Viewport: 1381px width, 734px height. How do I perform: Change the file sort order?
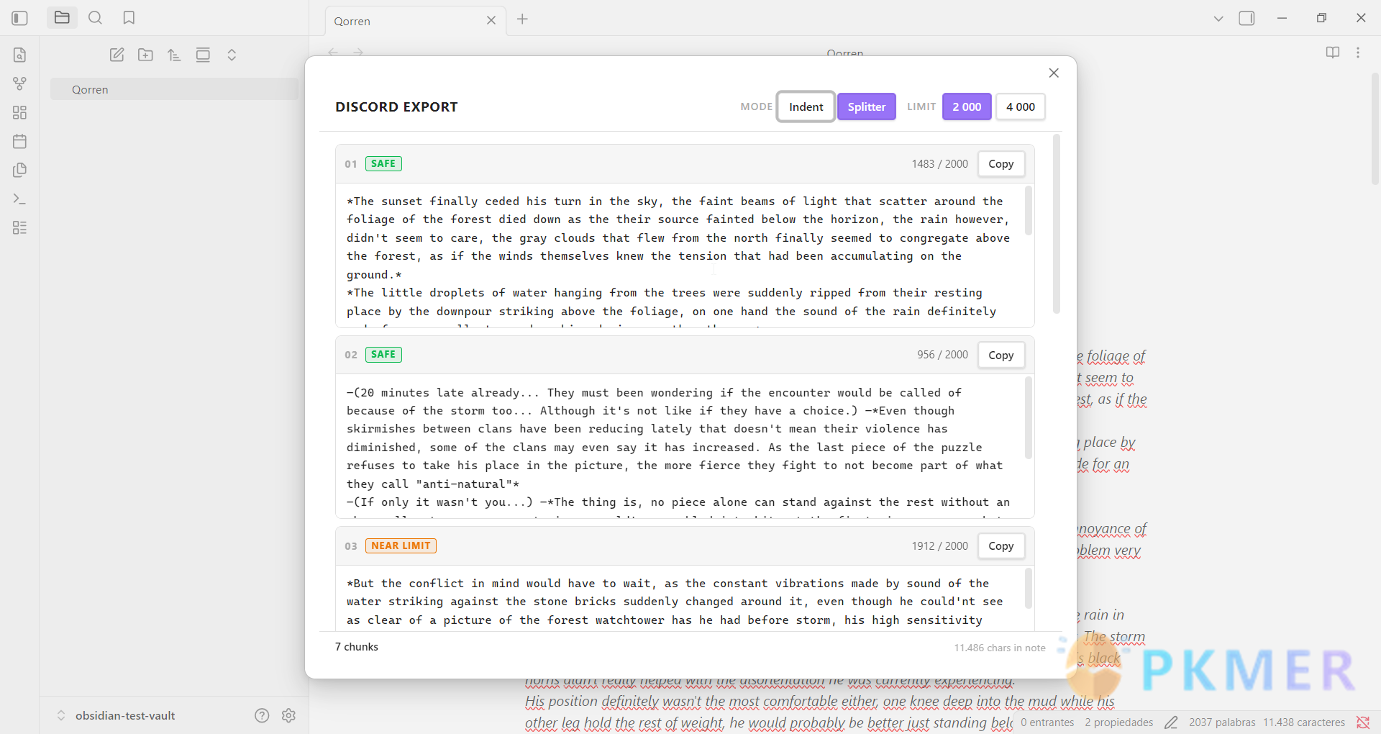(x=174, y=55)
